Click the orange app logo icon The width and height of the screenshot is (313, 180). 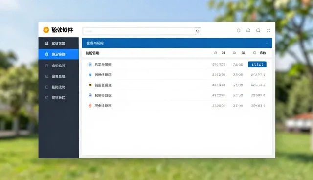[46, 30]
